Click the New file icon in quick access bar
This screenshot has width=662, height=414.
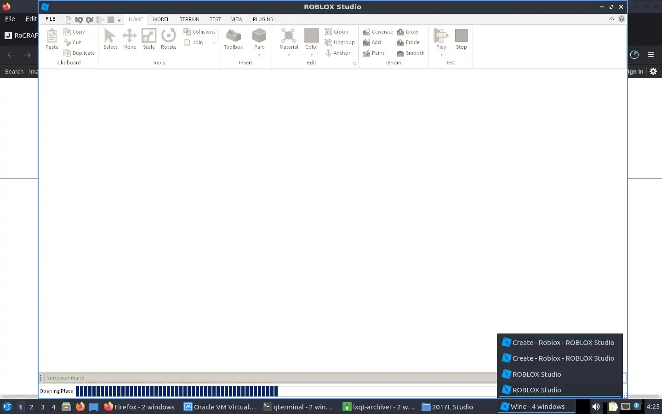pos(68,20)
